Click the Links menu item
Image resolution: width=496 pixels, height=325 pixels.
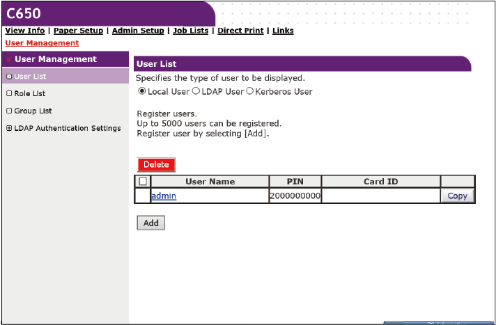tap(283, 31)
